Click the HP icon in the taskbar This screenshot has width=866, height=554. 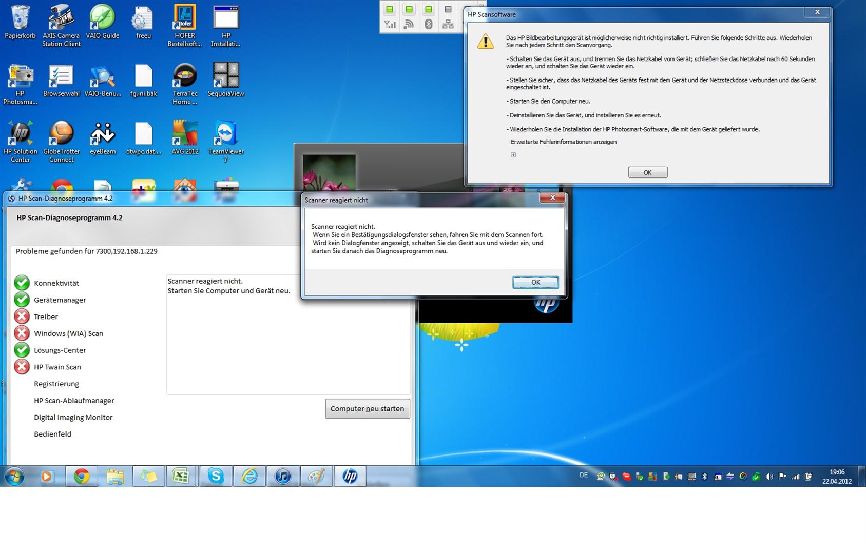click(350, 477)
